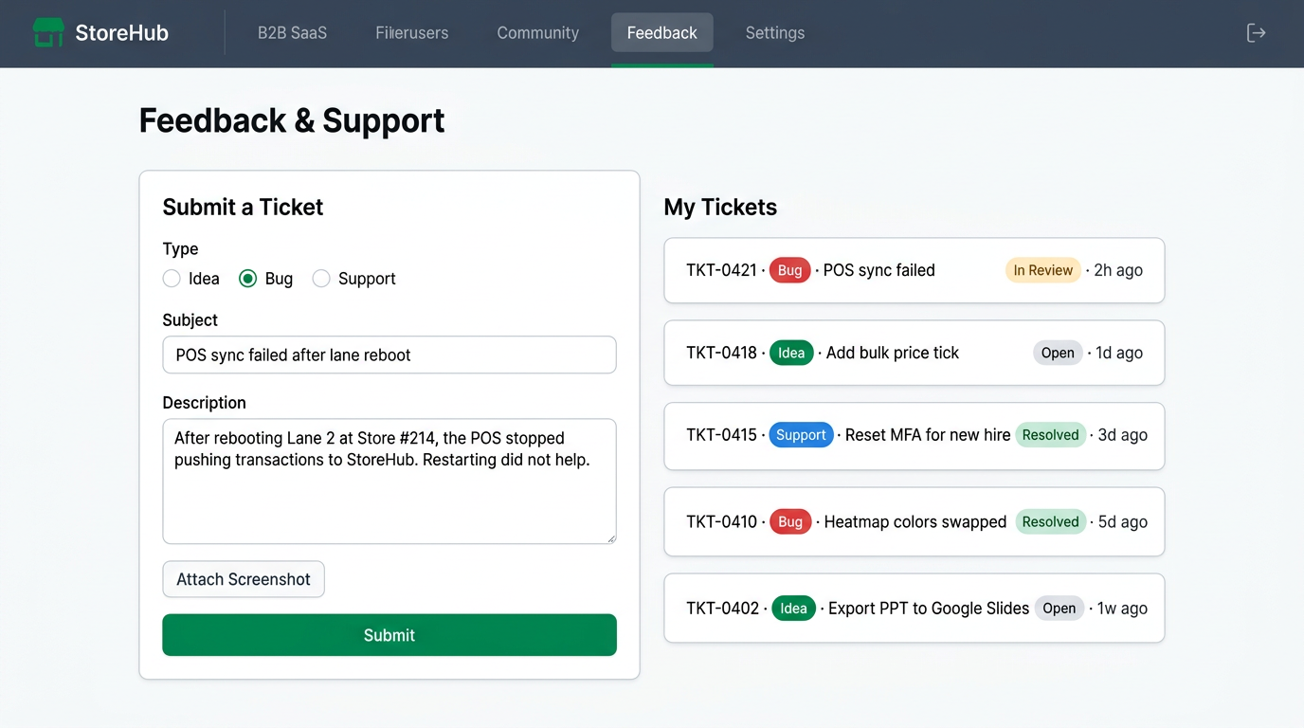Switch to the Community tab
The width and height of the screenshot is (1304, 728).
(538, 33)
